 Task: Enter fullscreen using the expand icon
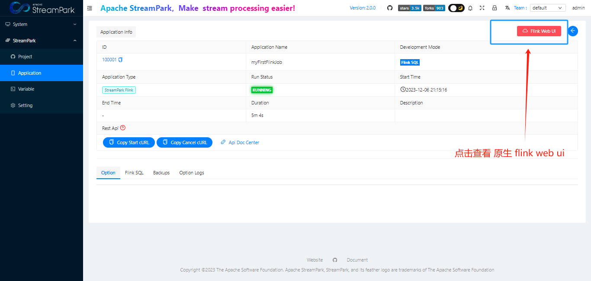[482, 8]
